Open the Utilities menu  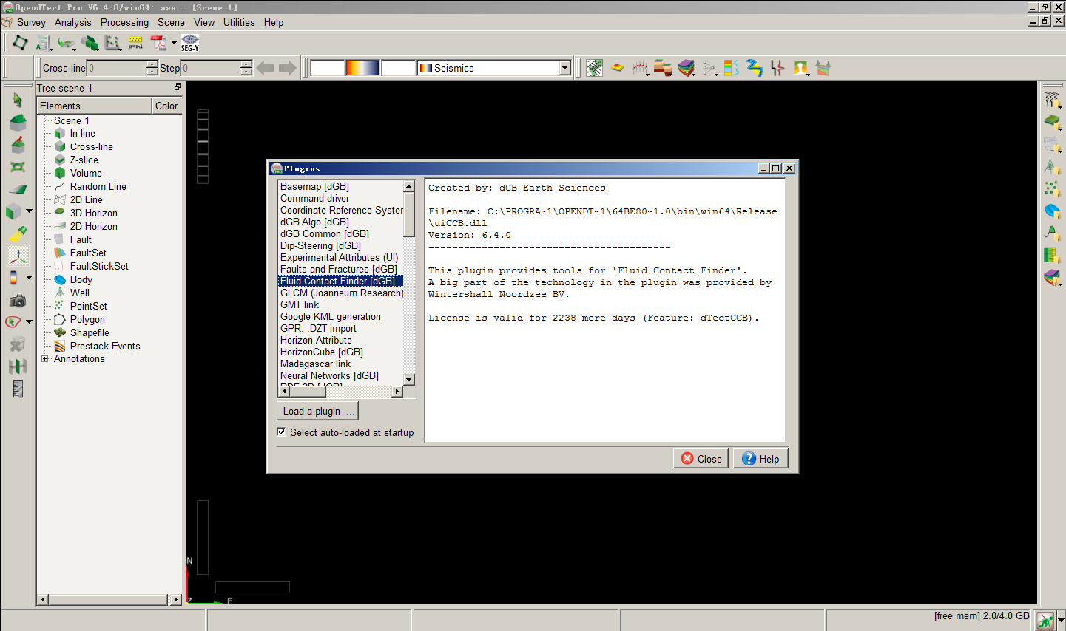(239, 22)
